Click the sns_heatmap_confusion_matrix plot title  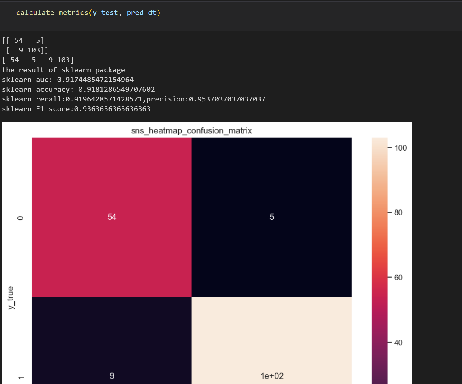coord(191,131)
